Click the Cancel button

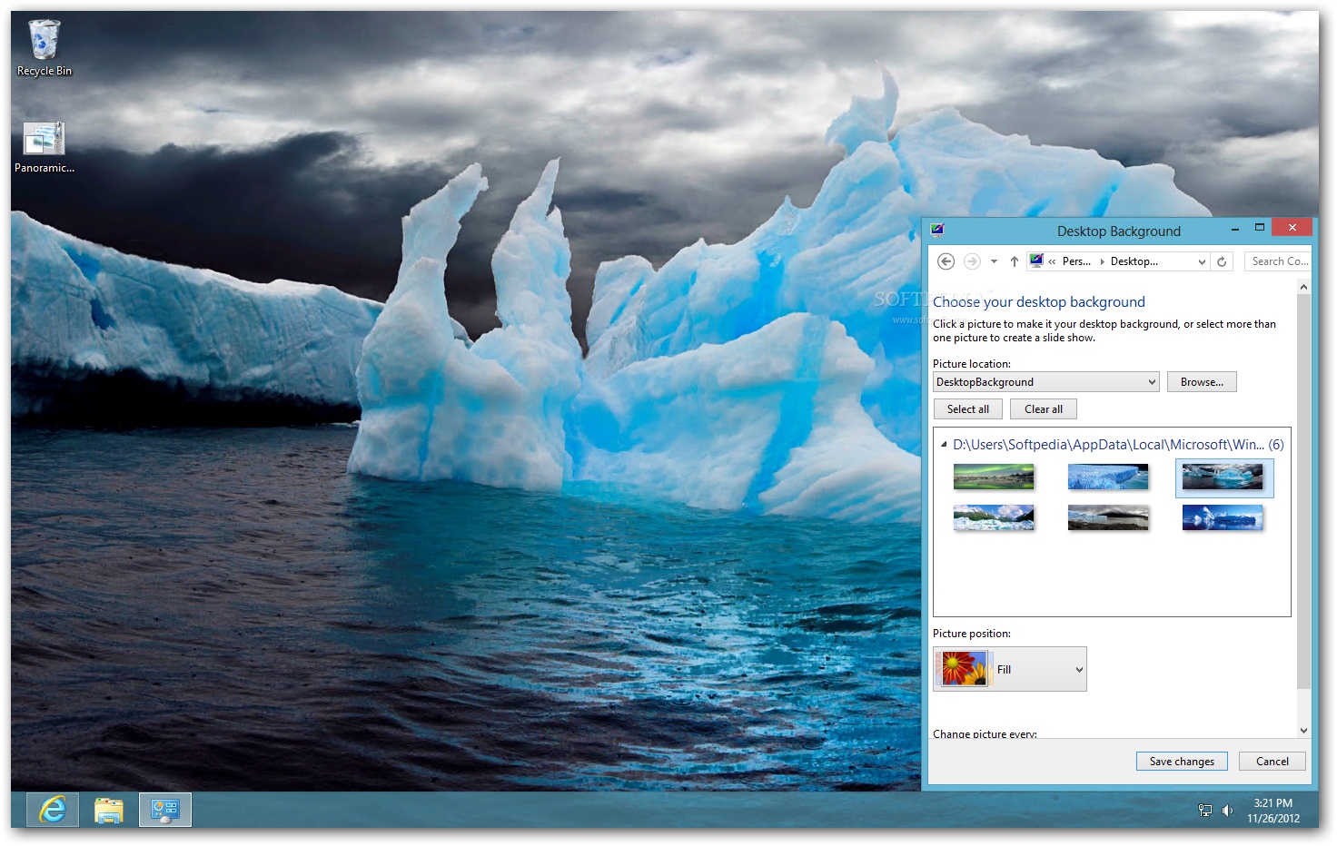[x=1272, y=762]
